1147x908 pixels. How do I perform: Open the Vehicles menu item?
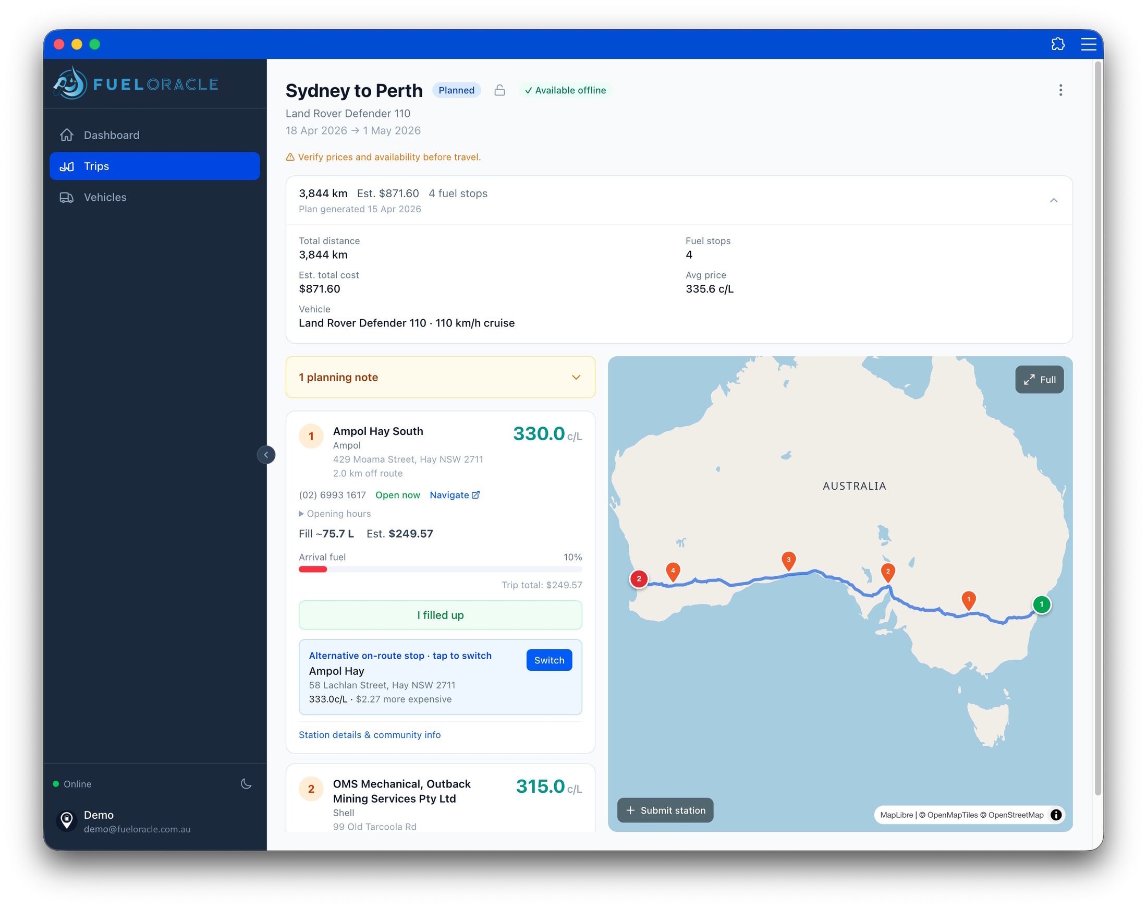tap(105, 197)
